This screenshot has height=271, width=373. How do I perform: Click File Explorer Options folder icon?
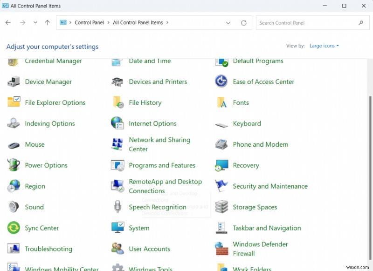click(14, 102)
